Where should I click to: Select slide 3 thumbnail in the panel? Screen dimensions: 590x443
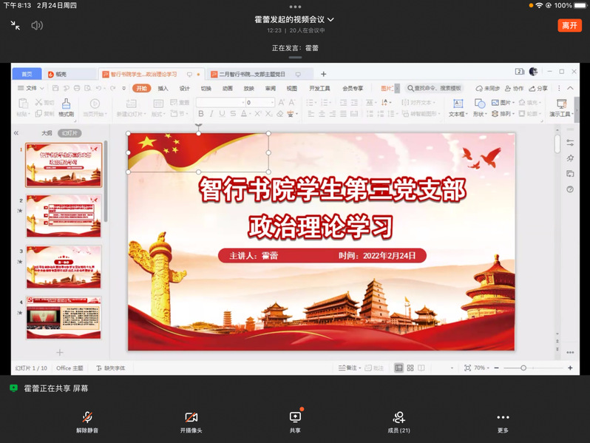pyautogui.click(x=64, y=266)
